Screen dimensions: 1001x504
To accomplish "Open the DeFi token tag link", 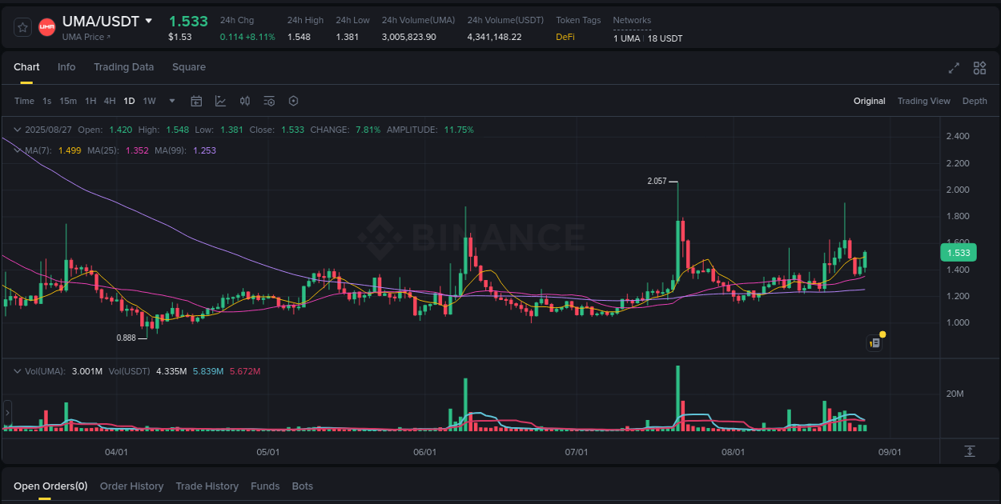I will pos(565,36).
